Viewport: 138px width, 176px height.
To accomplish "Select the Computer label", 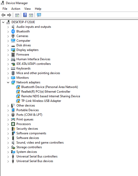I will click(23, 41).
